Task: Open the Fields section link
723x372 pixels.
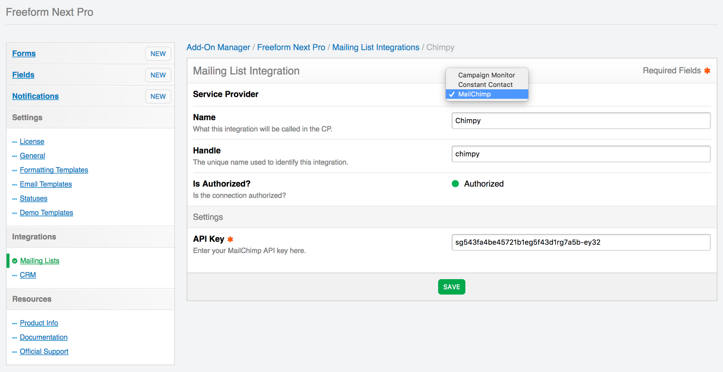Action: pyautogui.click(x=23, y=75)
